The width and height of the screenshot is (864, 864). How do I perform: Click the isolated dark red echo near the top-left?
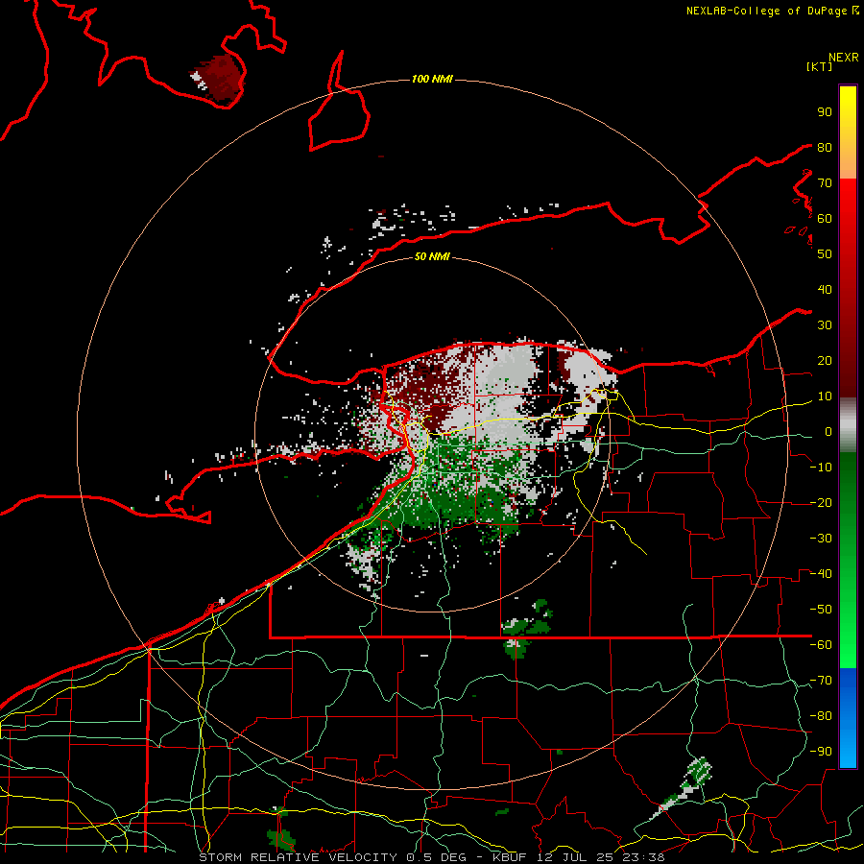[x=219, y=79]
